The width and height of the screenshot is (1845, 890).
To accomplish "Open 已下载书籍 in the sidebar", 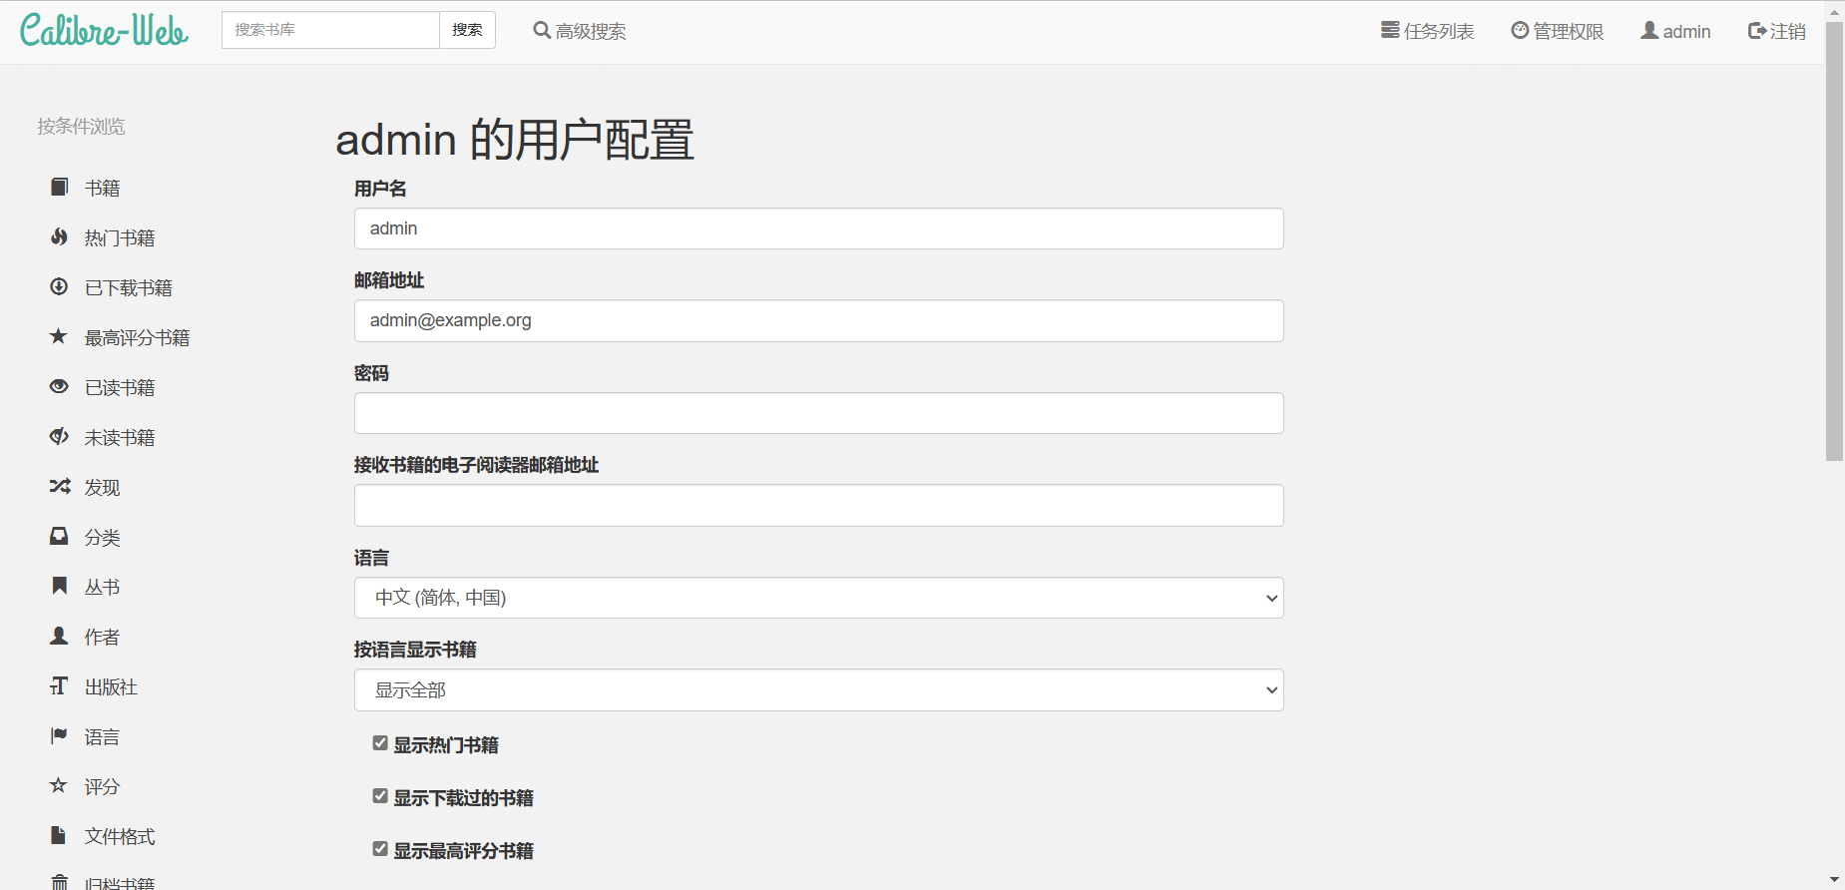I will (x=129, y=287).
